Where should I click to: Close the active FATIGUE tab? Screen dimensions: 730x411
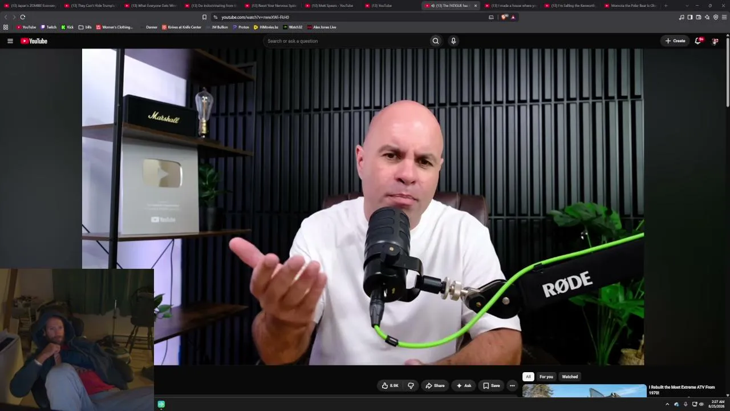pyautogui.click(x=475, y=6)
